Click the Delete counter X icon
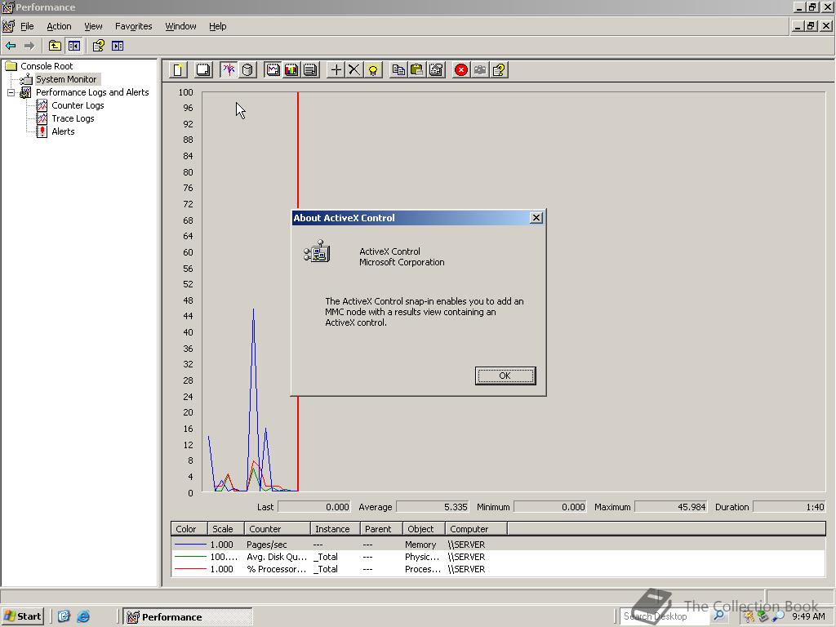This screenshot has height=627, width=836. click(x=354, y=70)
